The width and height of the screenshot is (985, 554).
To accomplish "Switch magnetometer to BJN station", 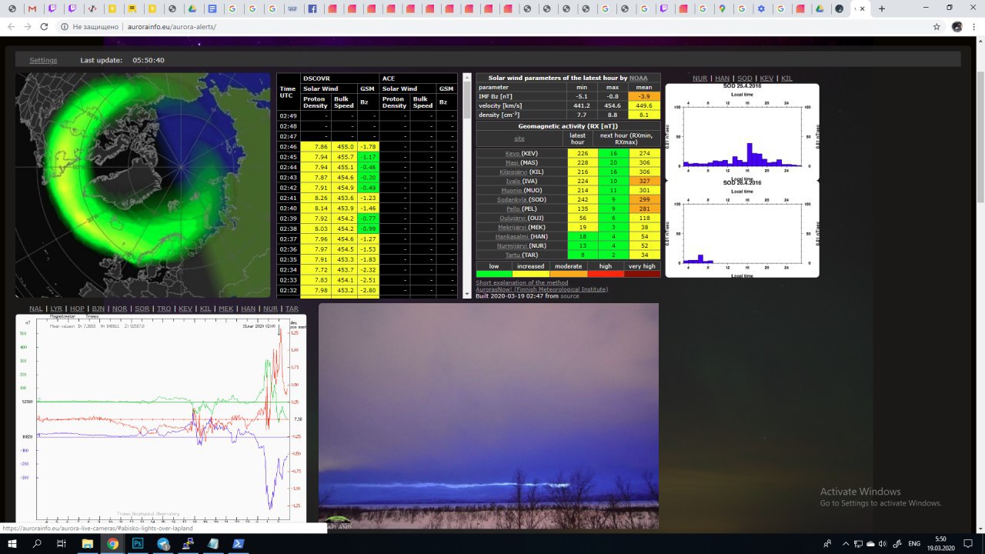I will click(x=98, y=309).
